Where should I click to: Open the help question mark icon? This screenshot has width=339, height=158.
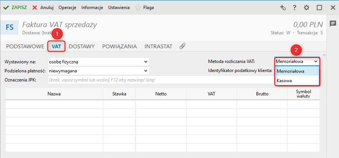click(x=295, y=8)
